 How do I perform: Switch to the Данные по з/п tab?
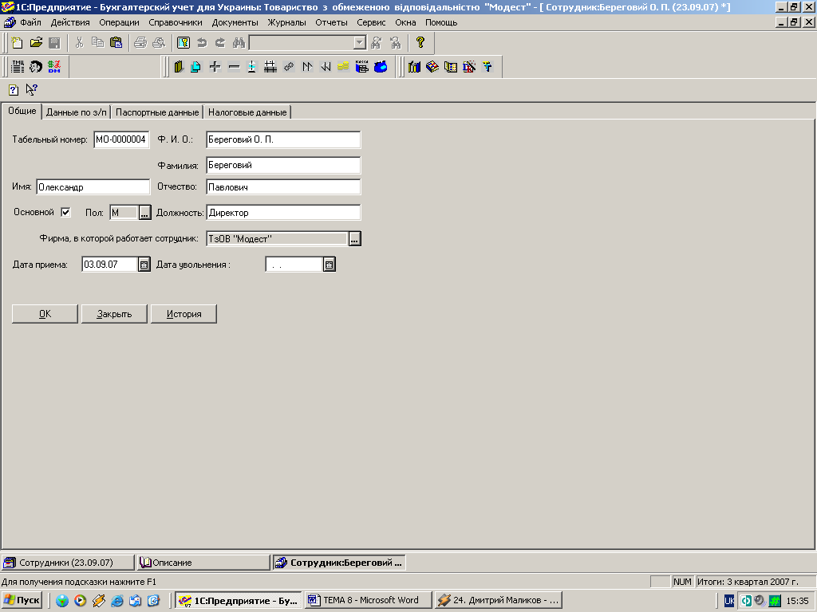click(76, 112)
